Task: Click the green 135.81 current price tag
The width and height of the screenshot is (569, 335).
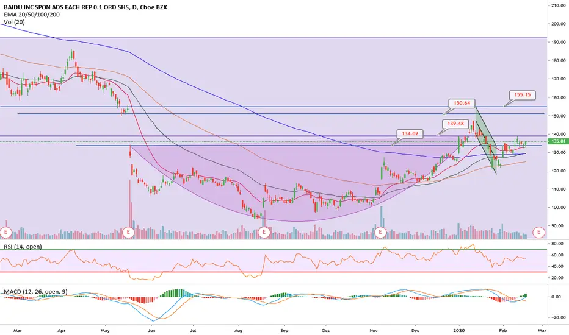Action: coord(558,141)
